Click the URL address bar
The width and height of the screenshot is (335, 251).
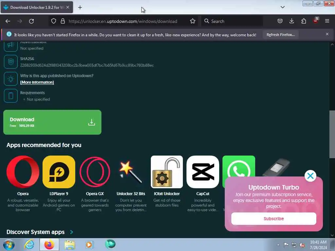pyautogui.click(x=123, y=21)
